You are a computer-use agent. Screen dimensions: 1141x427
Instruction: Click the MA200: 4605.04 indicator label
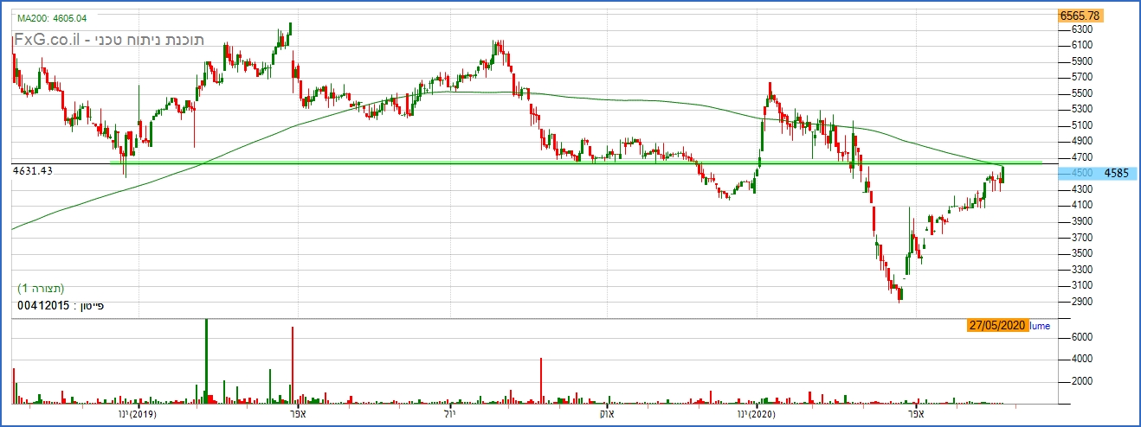[x=52, y=17]
